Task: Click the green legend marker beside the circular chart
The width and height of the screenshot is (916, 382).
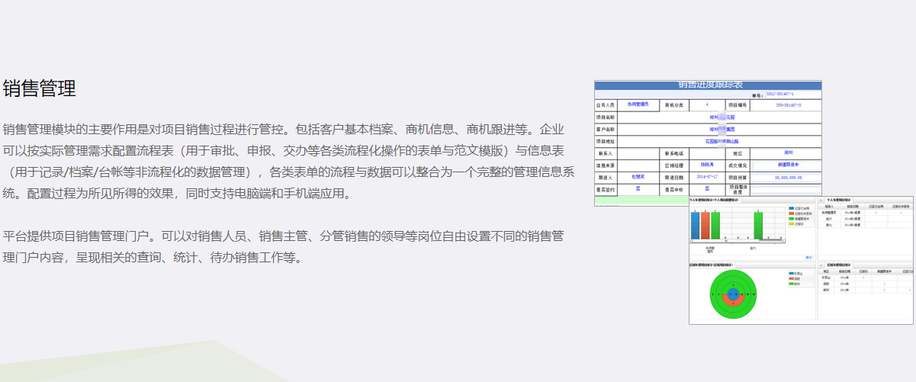Action: pyautogui.click(x=791, y=285)
